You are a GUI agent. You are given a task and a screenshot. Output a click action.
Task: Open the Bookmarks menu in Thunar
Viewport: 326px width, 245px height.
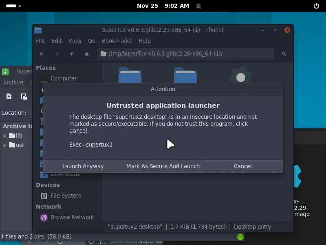point(117,41)
